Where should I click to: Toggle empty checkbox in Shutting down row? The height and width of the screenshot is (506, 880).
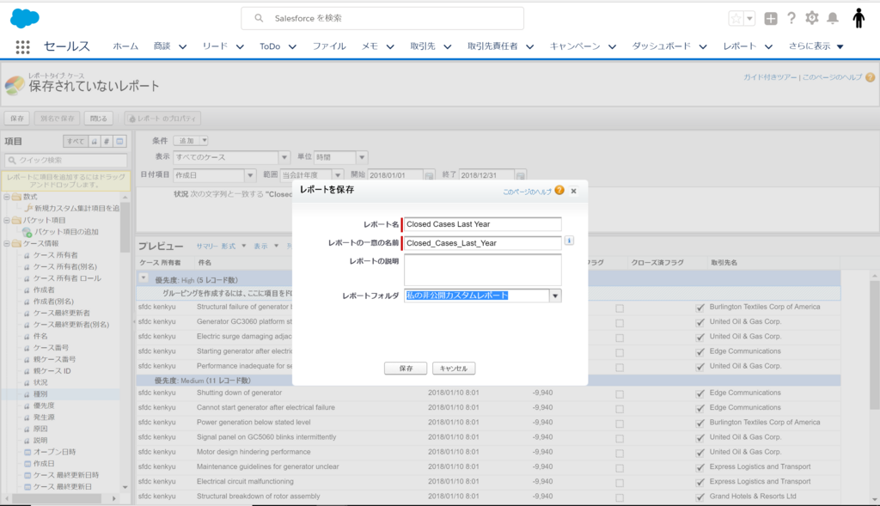click(620, 394)
